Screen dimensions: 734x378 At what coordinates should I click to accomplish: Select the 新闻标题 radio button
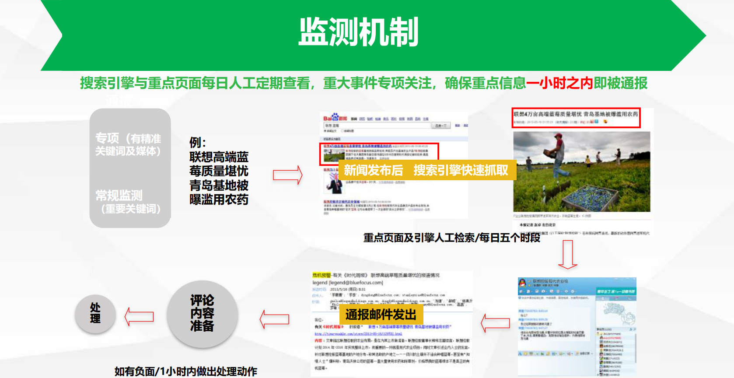[x=343, y=131]
